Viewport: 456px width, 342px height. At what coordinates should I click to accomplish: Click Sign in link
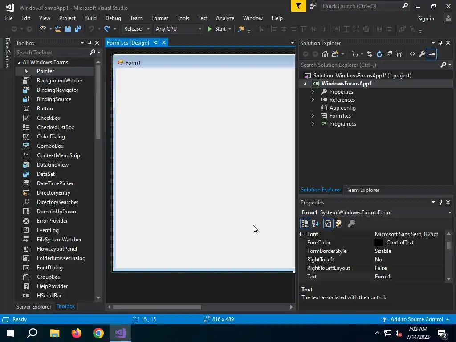[426, 18]
